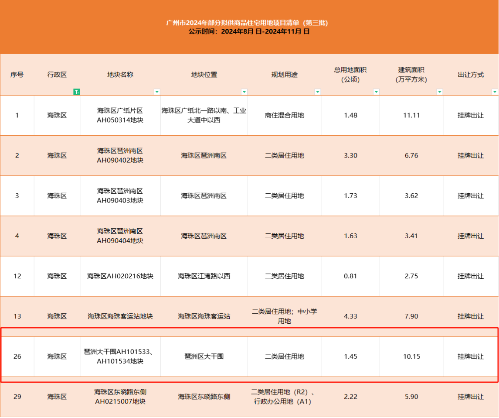This screenshot has width=499, height=418.
Task: Open the active filter on 行政区 column
Action: 77,92
